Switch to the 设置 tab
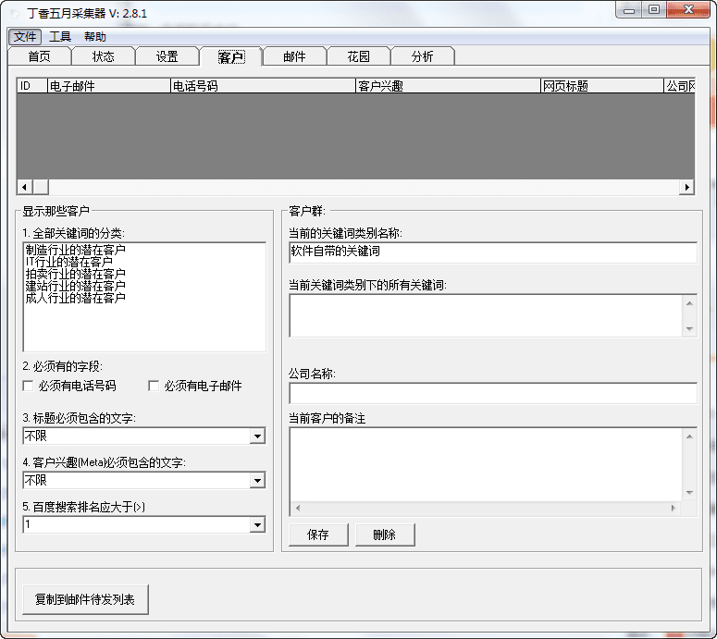 point(167,56)
